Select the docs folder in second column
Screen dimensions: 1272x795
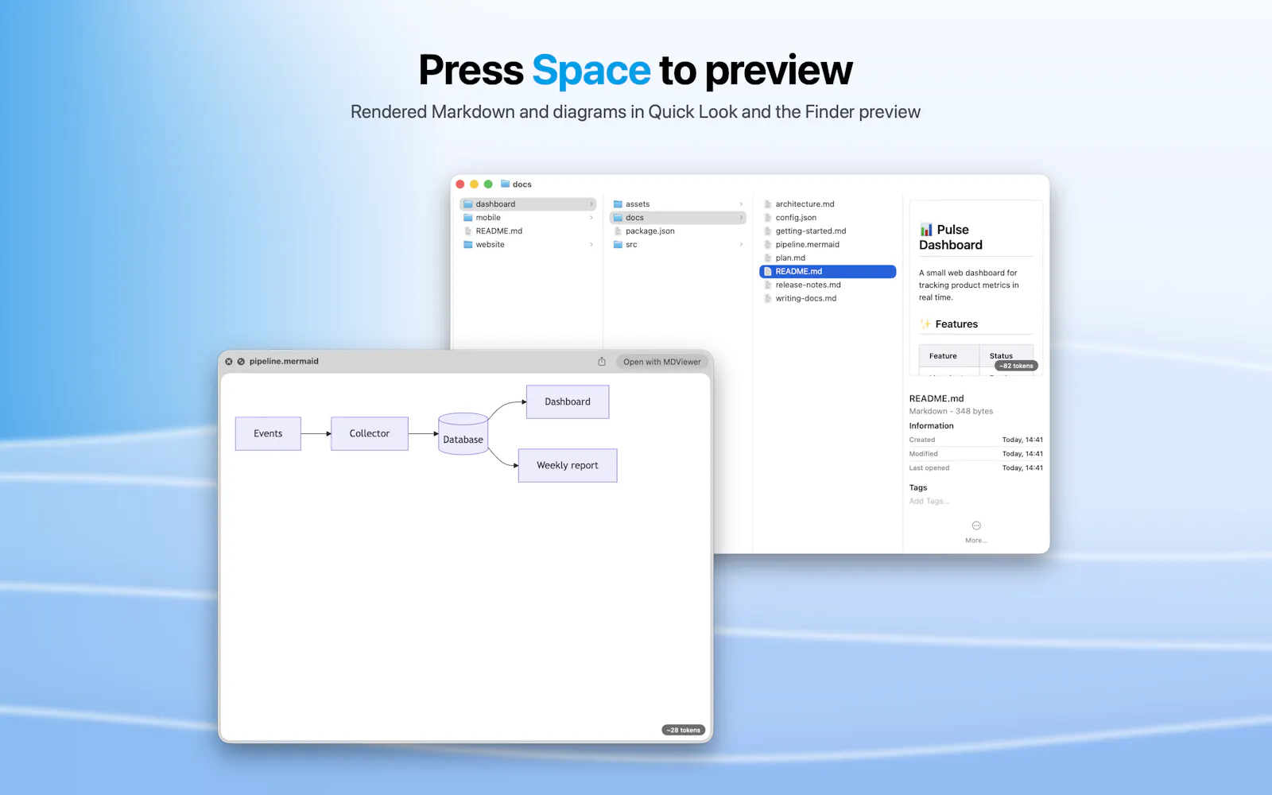coord(678,218)
